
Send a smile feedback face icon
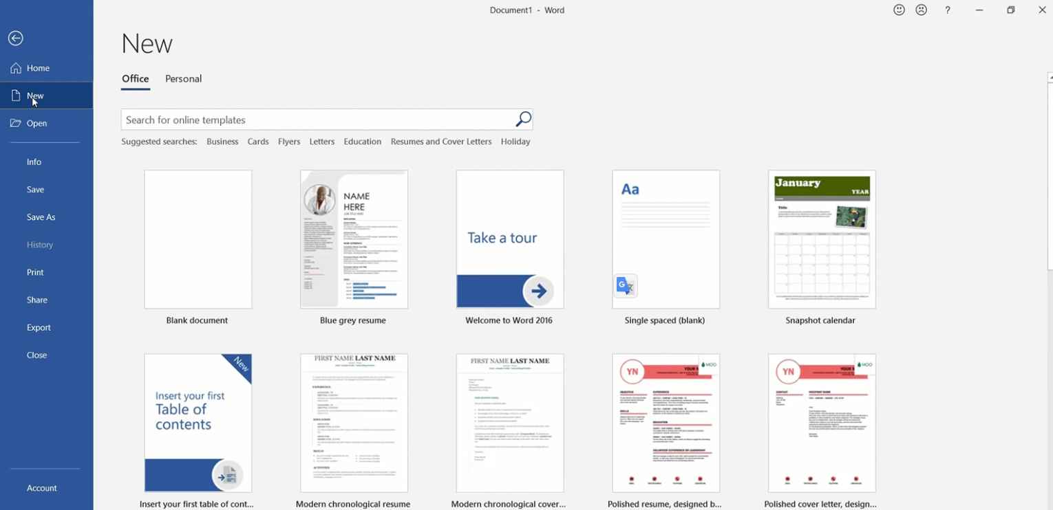(899, 10)
